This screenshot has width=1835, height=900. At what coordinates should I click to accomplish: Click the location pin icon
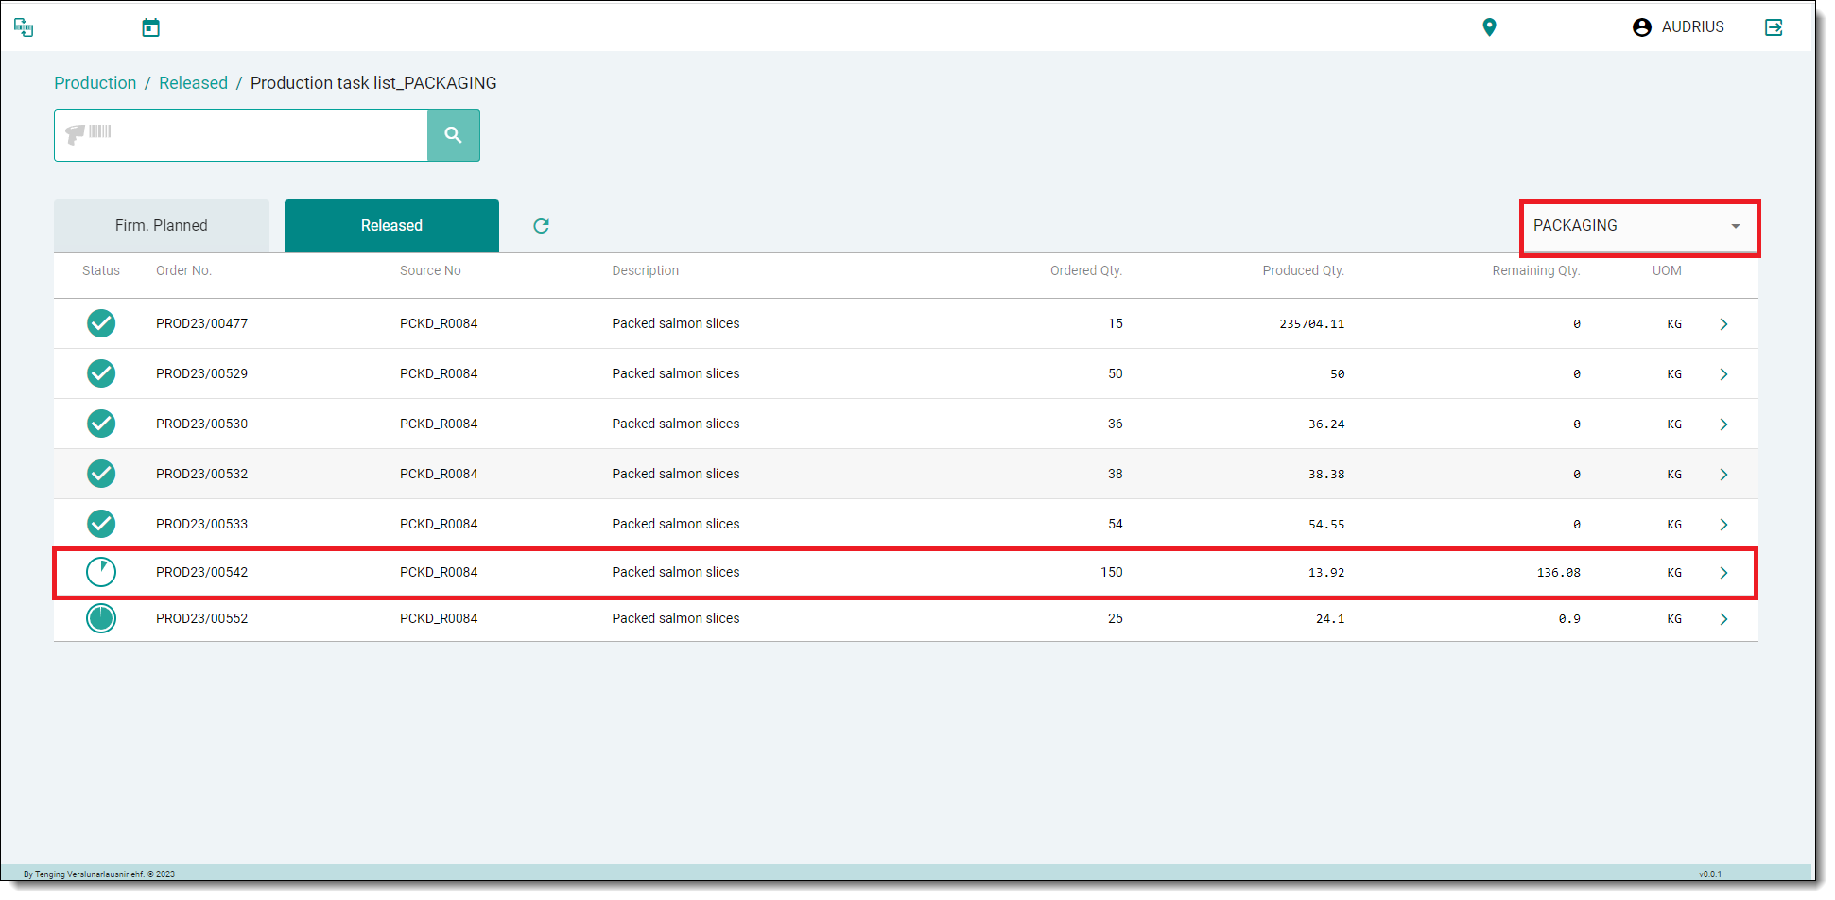1489,27
